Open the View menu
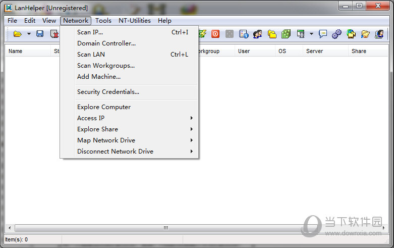Screen dimensions: 394x248 pos(49,21)
